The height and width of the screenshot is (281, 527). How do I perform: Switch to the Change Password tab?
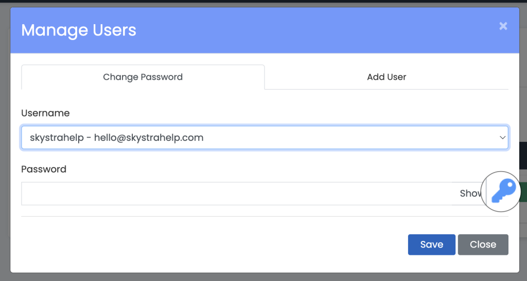(x=143, y=77)
